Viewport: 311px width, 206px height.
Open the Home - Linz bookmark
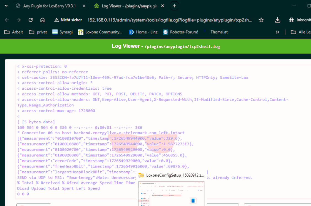pyautogui.click(x=143, y=32)
